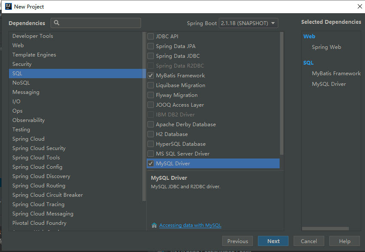Select Pivotal Cloud Foundry category

click(76, 223)
